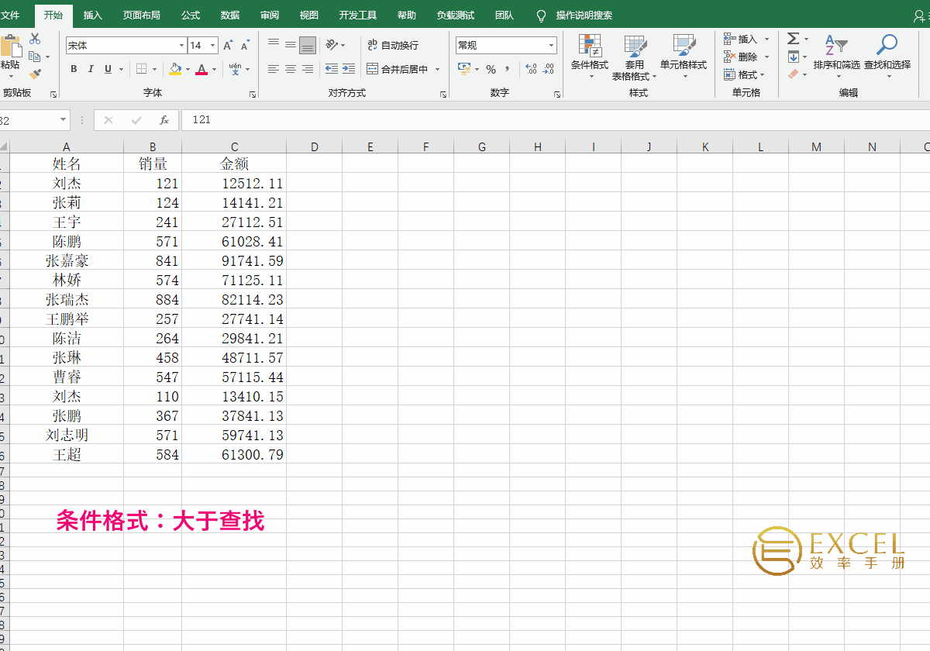This screenshot has height=651, width=930.
Task: Click the lightbulb Tell Me icon
Action: click(542, 15)
